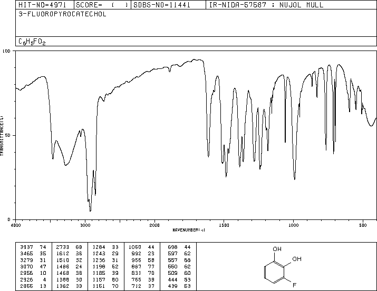Click peak value 3937 in the table
The image size is (377, 291).
click(x=26, y=247)
